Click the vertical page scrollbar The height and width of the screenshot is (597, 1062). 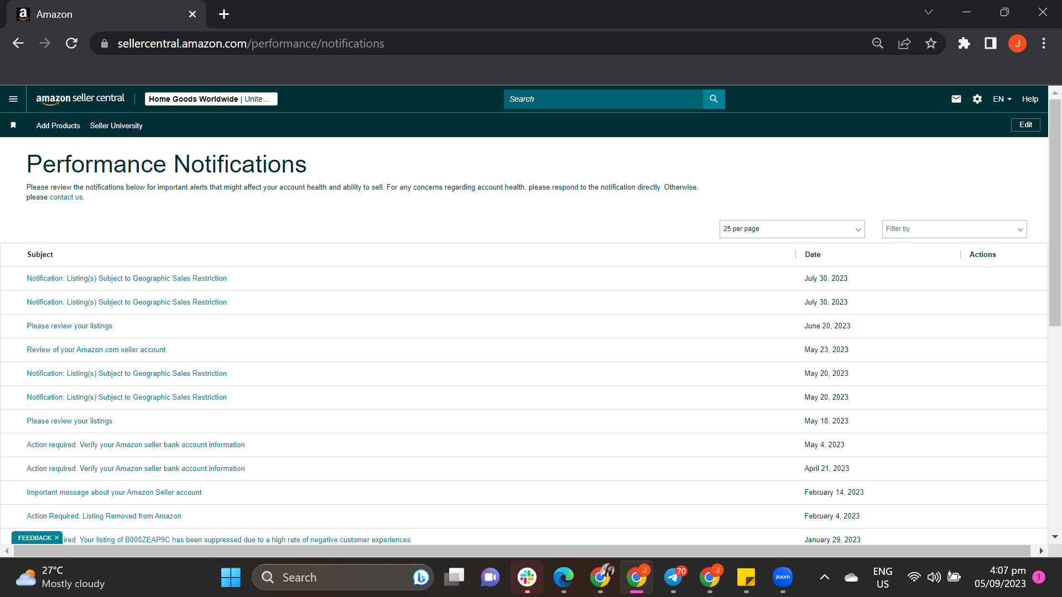pyautogui.click(x=1055, y=213)
